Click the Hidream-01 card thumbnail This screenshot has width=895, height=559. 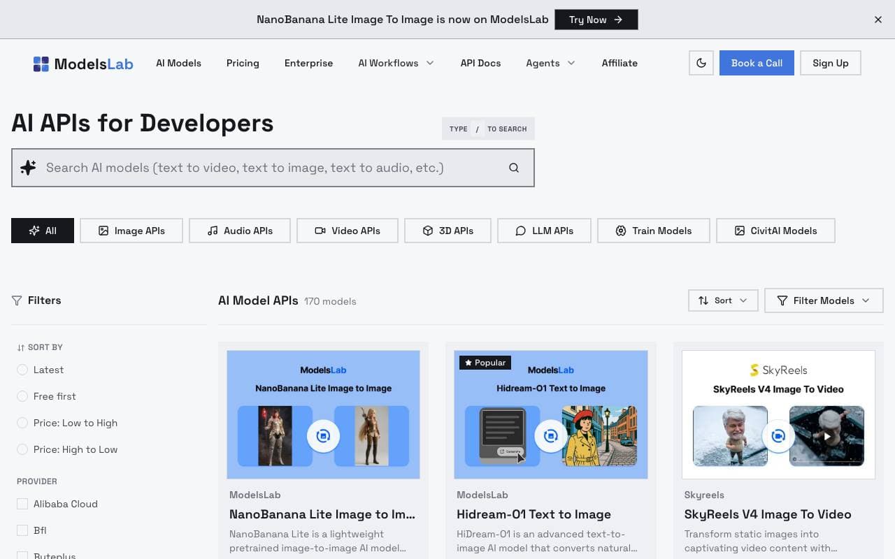[551, 414]
